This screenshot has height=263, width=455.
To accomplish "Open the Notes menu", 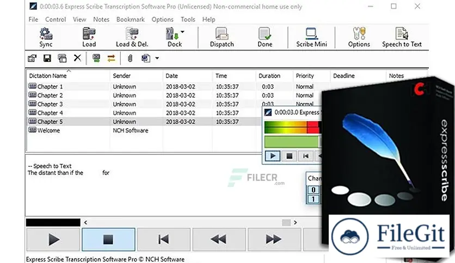I will pyautogui.click(x=101, y=20).
